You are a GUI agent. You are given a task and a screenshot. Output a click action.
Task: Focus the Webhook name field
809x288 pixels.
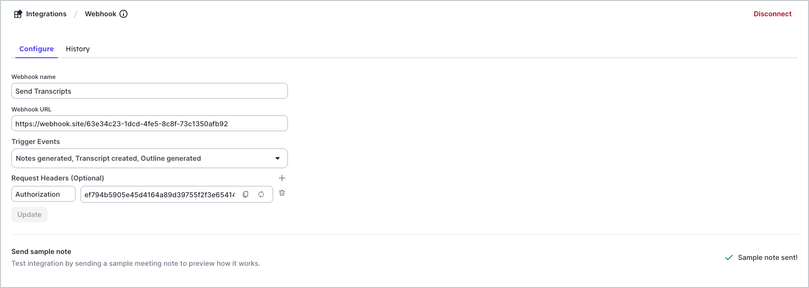[149, 91]
